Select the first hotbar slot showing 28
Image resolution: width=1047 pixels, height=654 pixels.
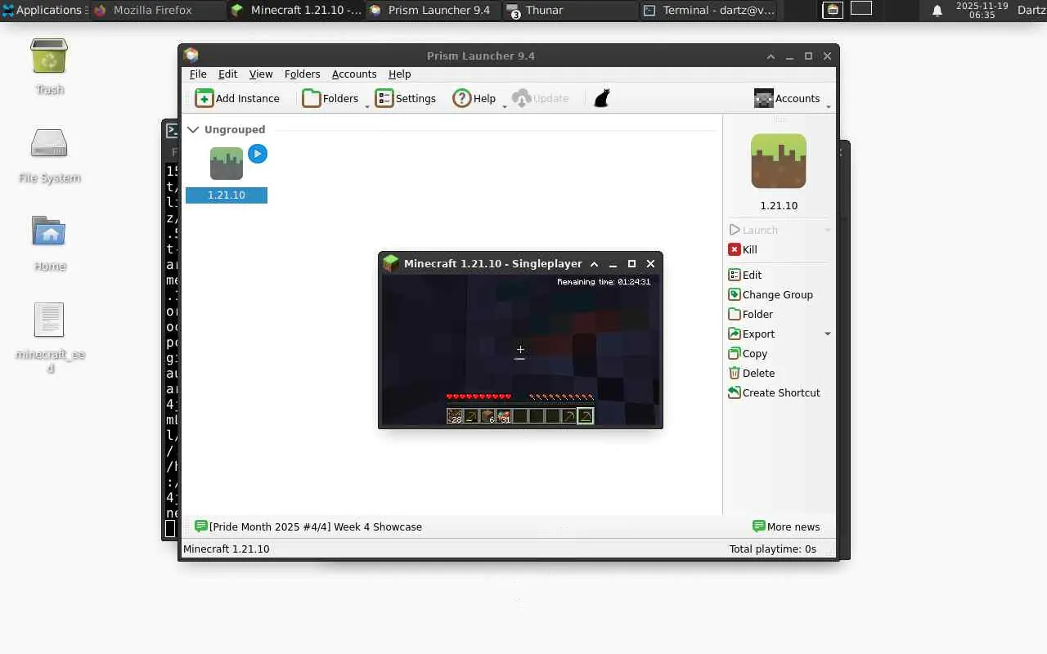455,416
